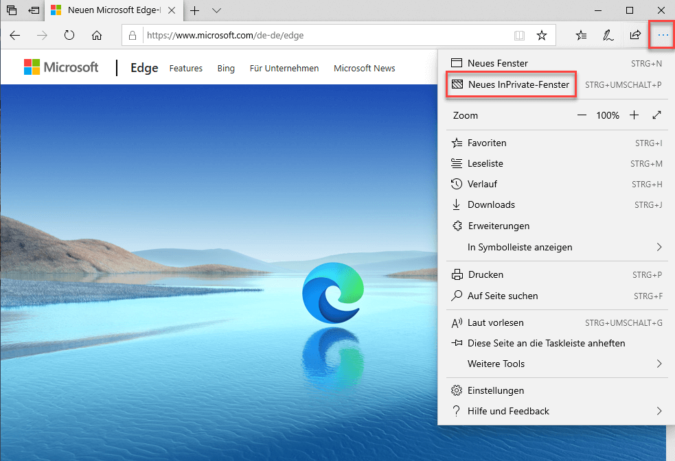Choose Auf Seite suchen menu entry
The width and height of the screenshot is (675, 461).
pos(556,296)
